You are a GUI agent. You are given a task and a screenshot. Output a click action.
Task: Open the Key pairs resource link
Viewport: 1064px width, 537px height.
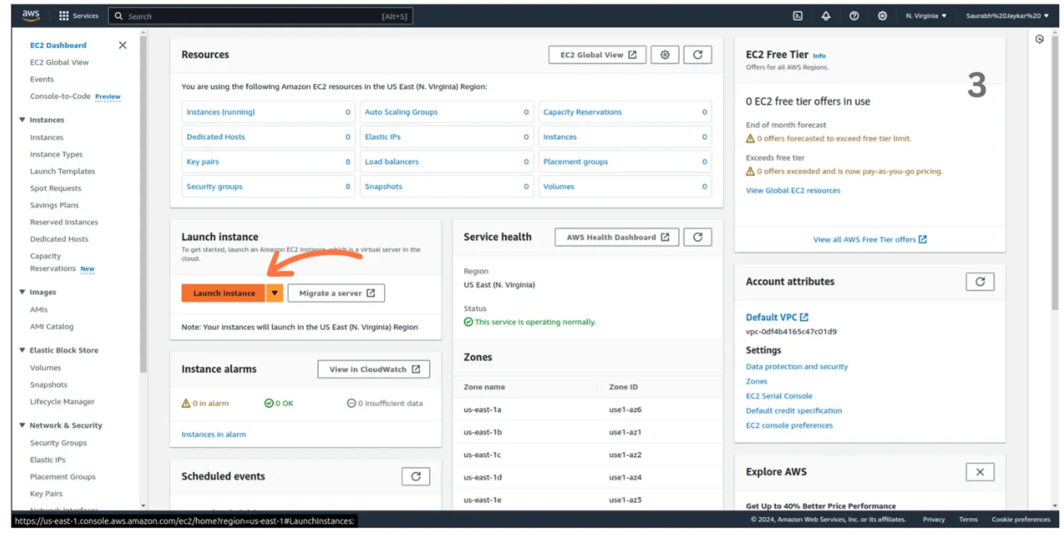point(203,162)
